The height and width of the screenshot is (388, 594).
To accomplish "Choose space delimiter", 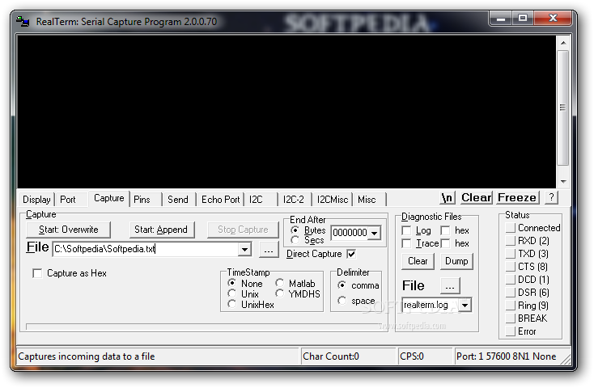I will (342, 301).
